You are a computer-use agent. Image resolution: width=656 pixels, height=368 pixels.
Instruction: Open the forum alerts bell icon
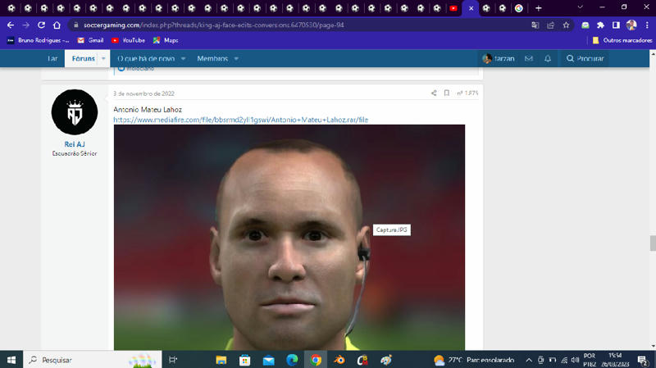548,58
